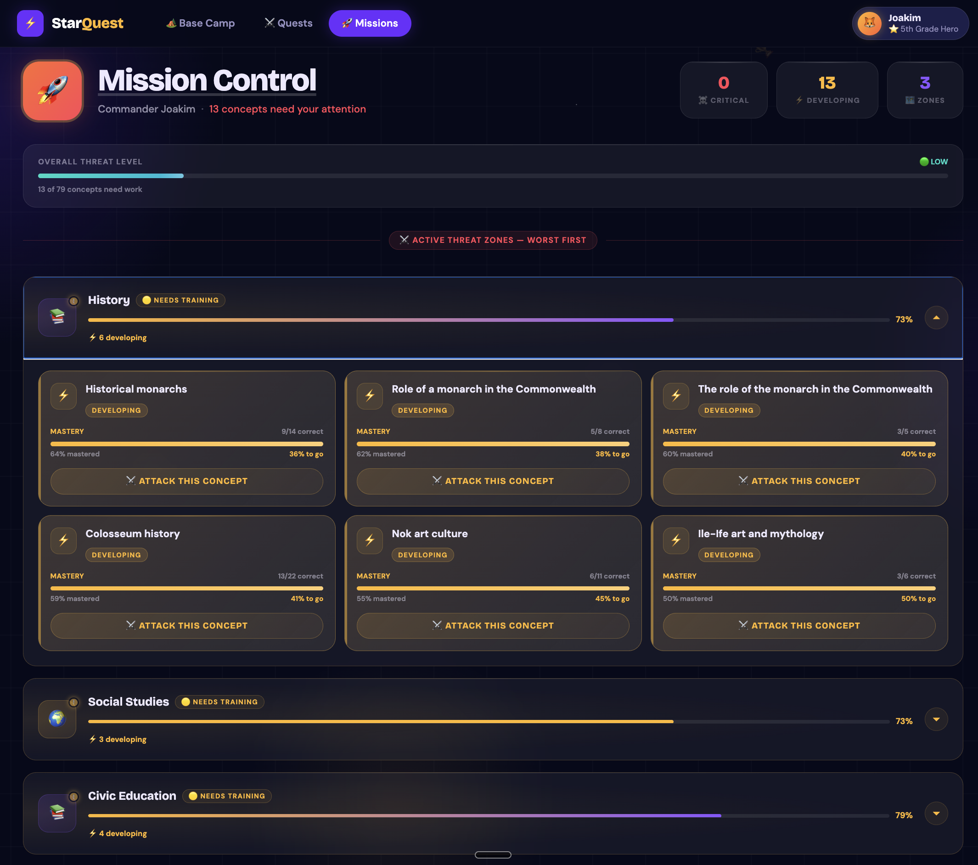978x865 pixels.
Task: Click the Ile-Ife art lightning icon
Action: point(676,541)
